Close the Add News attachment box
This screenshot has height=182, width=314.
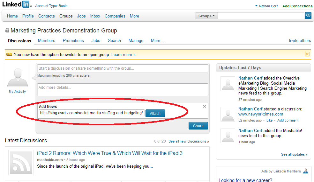click(x=205, y=106)
